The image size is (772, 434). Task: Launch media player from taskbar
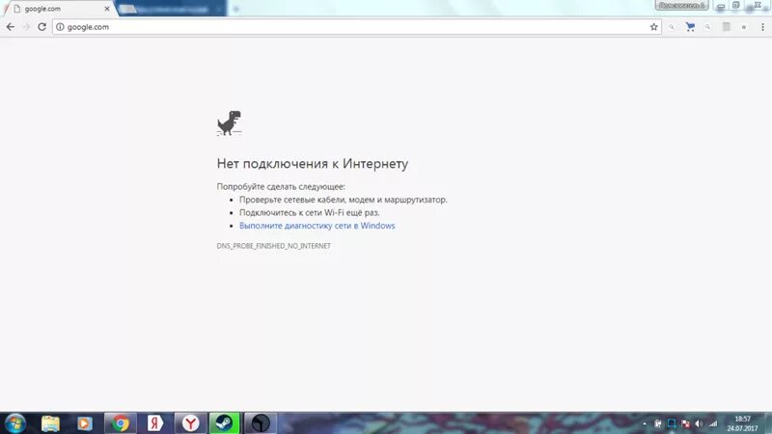pos(85,423)
